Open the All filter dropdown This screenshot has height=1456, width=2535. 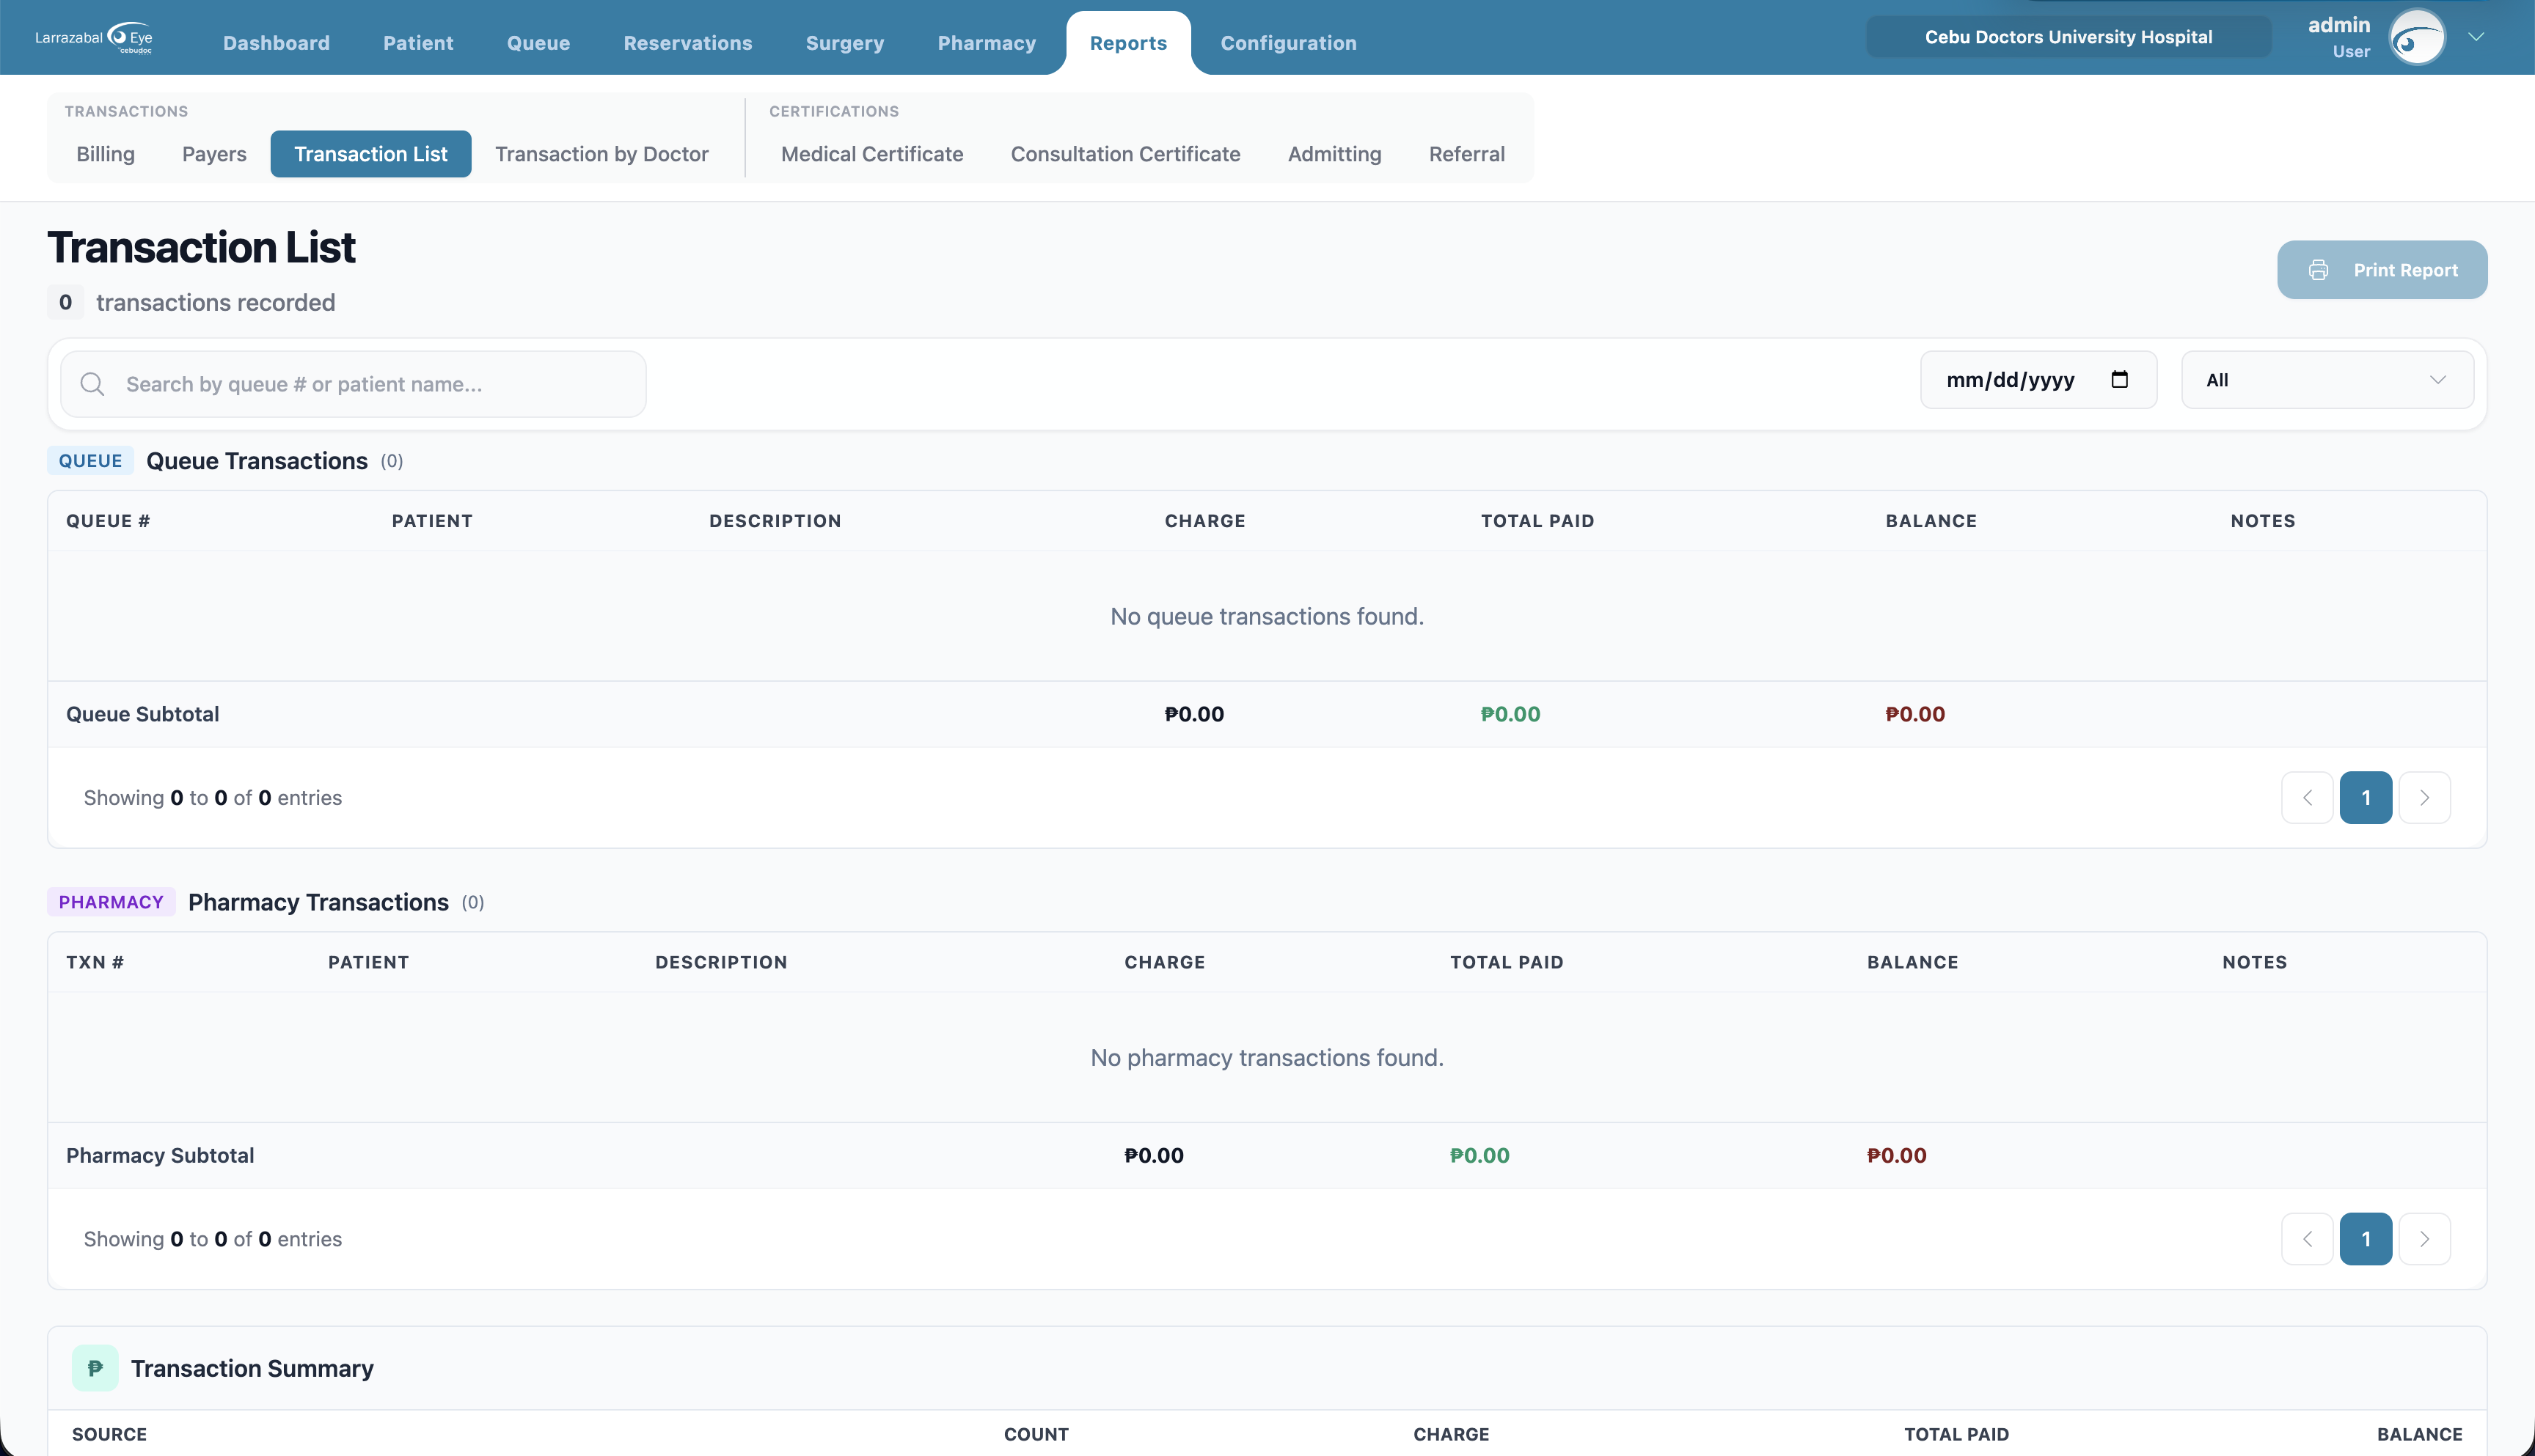coord(2327,380)
